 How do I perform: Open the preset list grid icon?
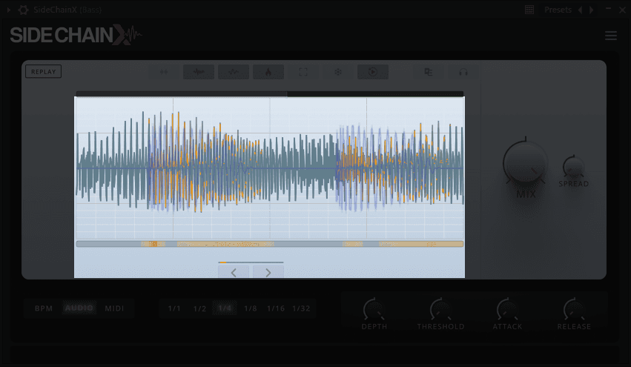coord(529,10)
